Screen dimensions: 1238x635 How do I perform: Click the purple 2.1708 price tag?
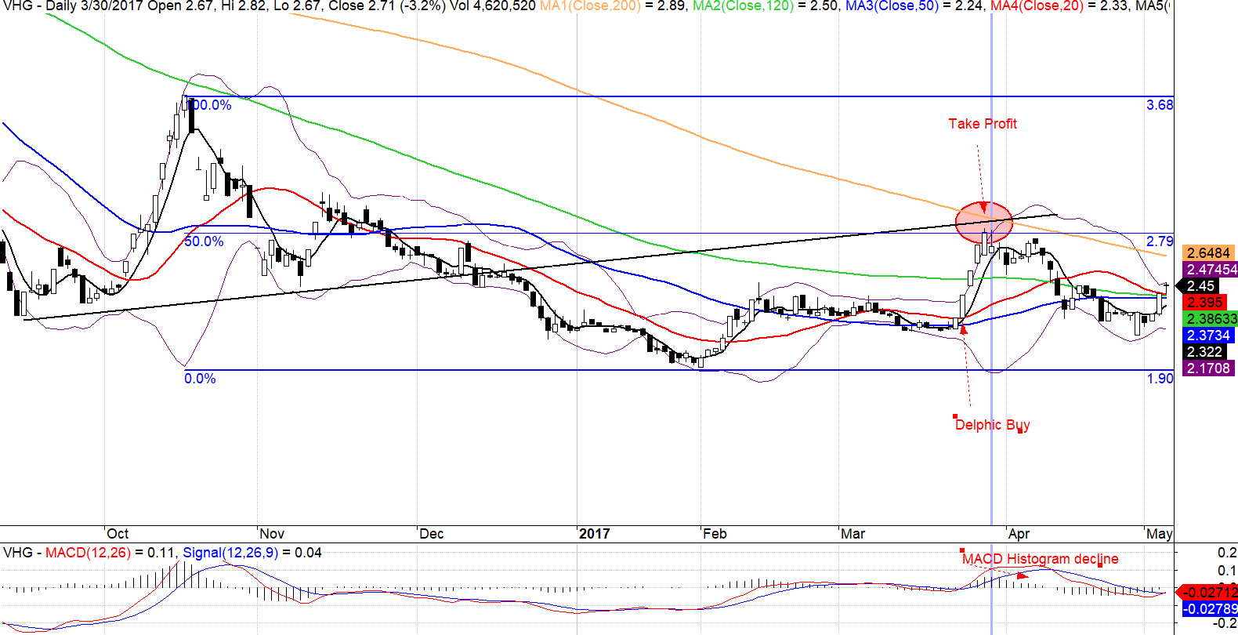coord(1208,368)
